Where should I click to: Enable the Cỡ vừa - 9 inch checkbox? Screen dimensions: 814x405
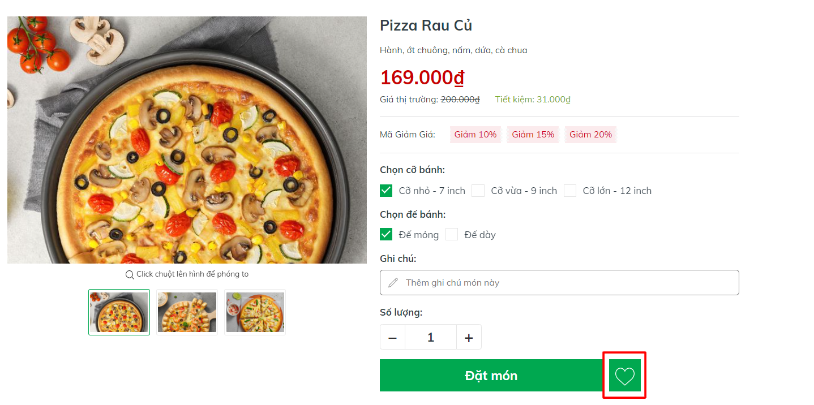pos(478,191)
